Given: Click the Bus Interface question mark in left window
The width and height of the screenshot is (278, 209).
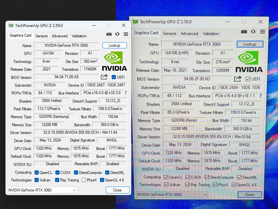Looking at the screenshot, I should 126,93.
